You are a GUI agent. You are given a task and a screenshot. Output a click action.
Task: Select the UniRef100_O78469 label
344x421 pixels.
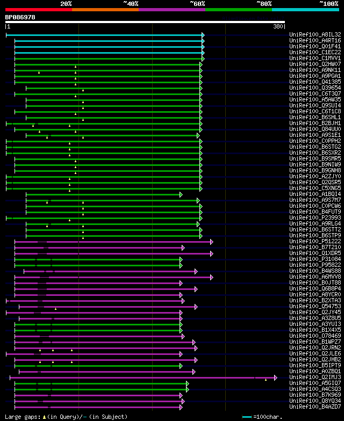click(x=315, y=336)
